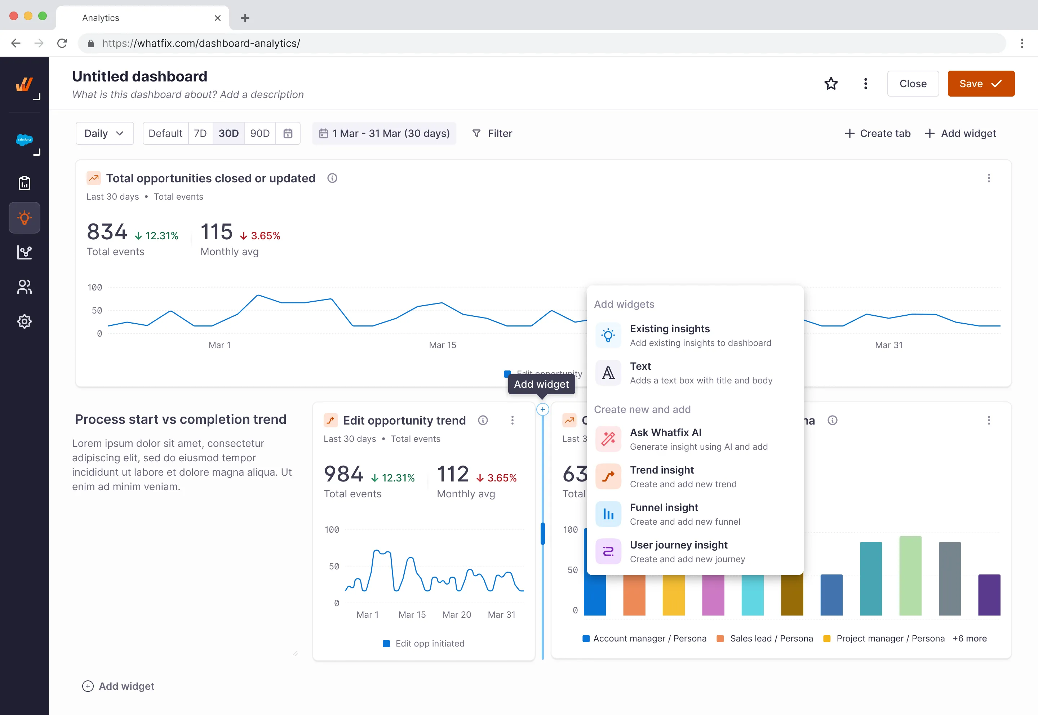1038x715 pixels.
Task: Show info for Total opportunities closed widget
Action: coord(332,178)
